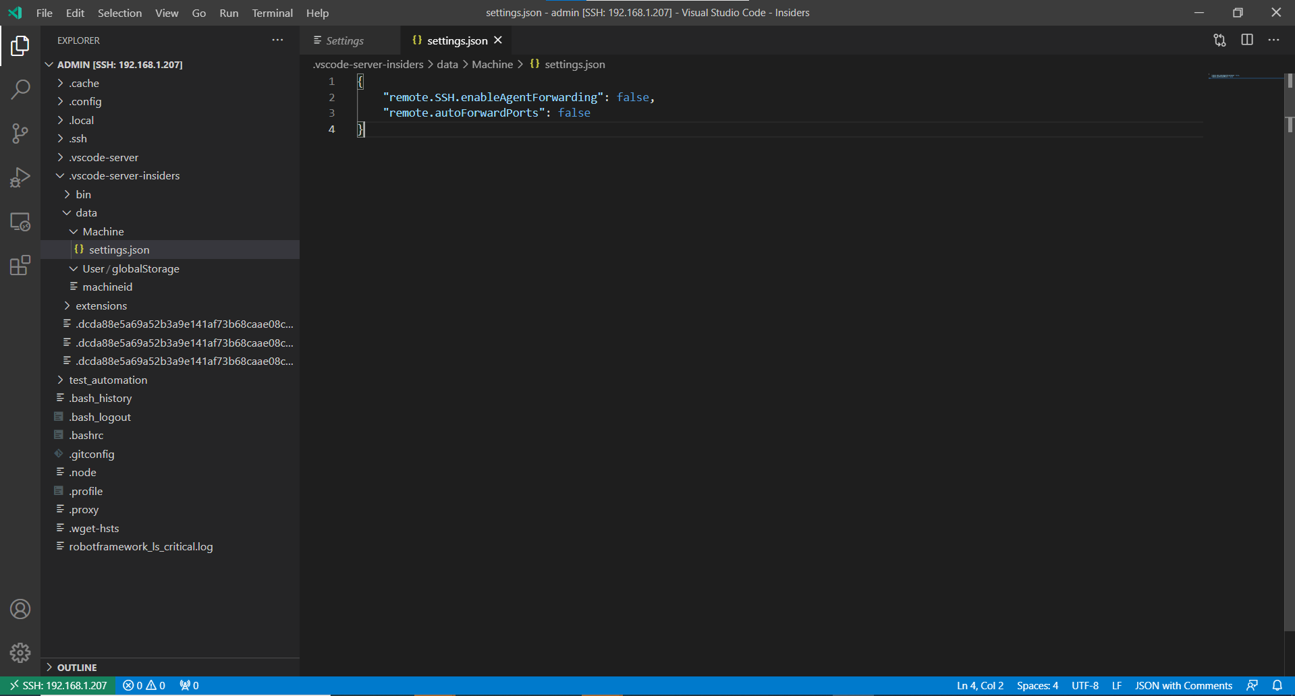The width and height of the screenshot is (1295, 696).
Task: Change the JSON with Comments language mode
Action: point(1183,685)
